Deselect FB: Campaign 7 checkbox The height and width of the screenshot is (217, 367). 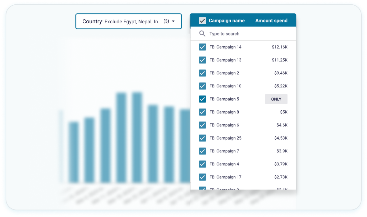(x=202, y=151)
